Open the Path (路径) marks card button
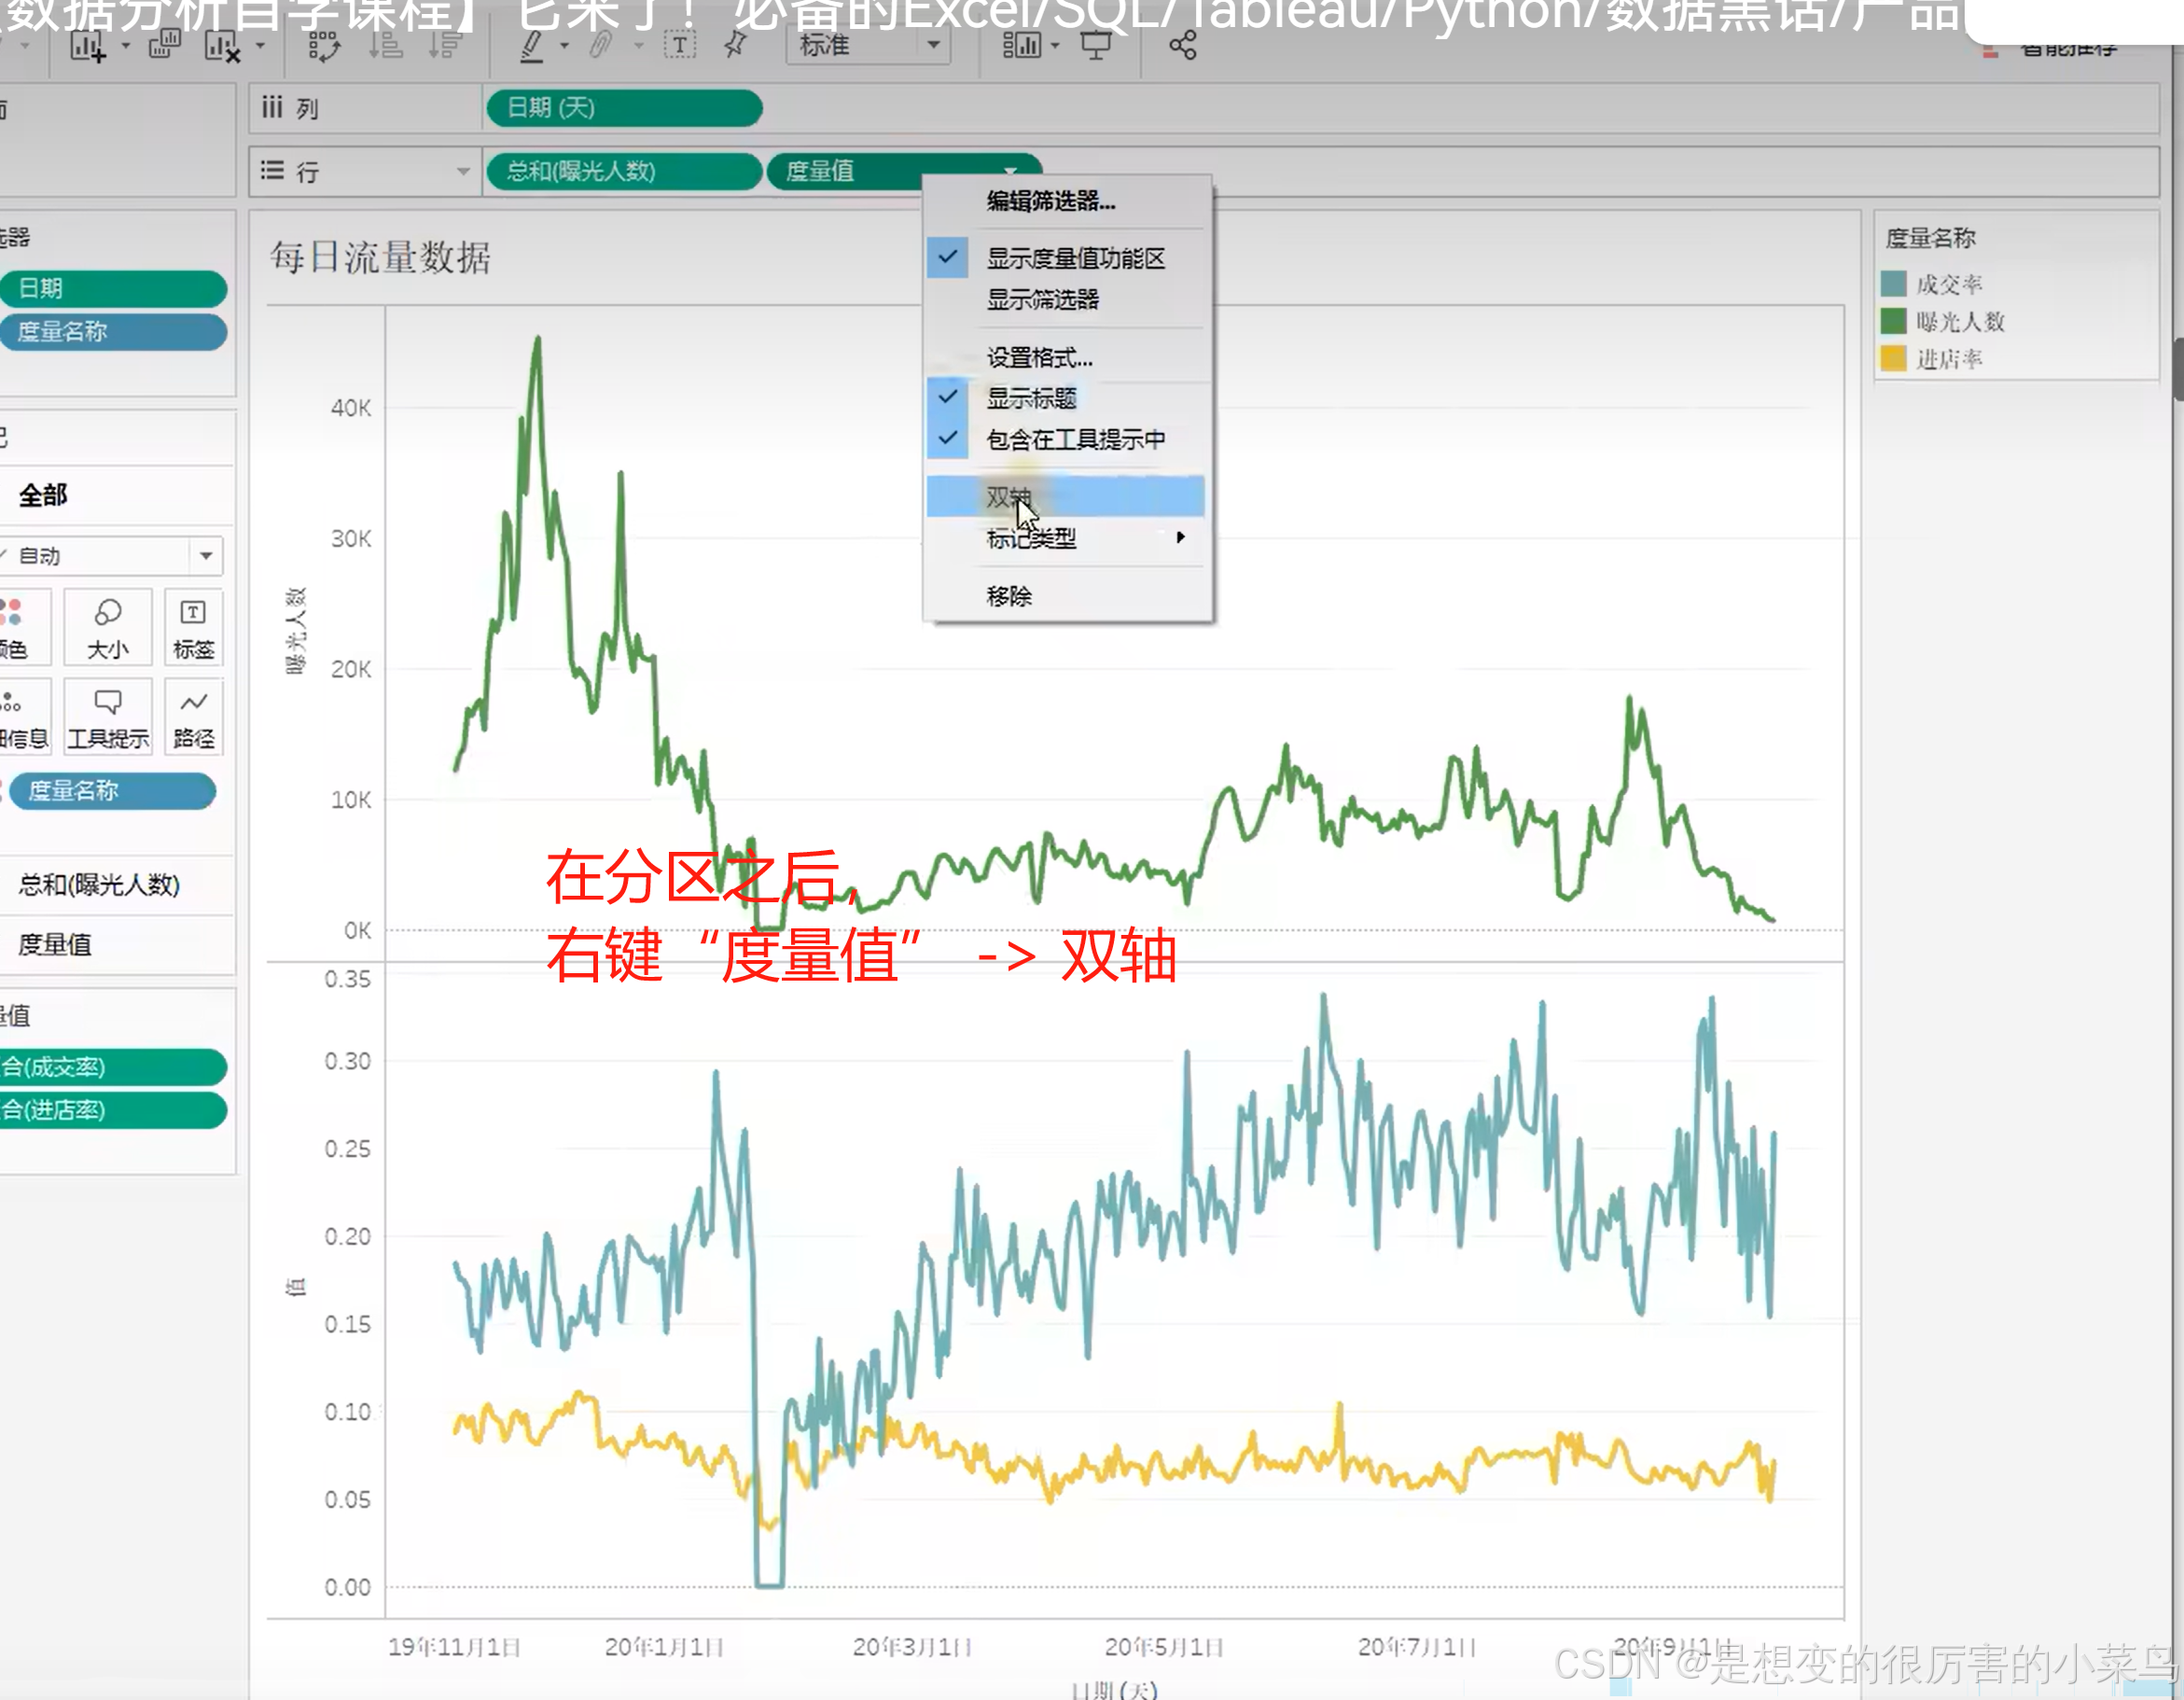The width and height of the screenshot is (2184, 1700). click(x=193, y=717)
